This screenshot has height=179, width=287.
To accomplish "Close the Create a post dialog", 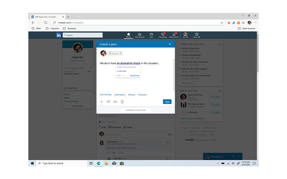I will [x=170, y=44].
